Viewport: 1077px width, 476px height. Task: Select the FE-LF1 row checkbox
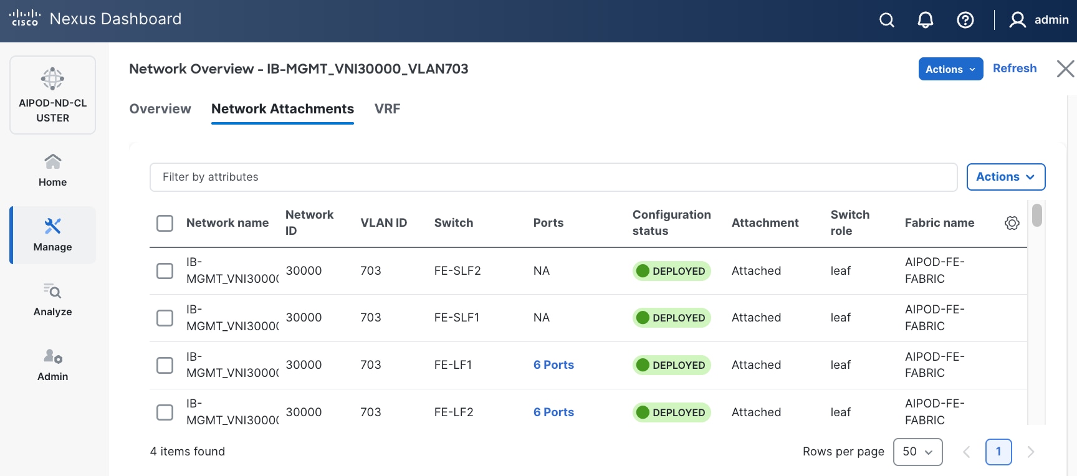coord(165,365)
